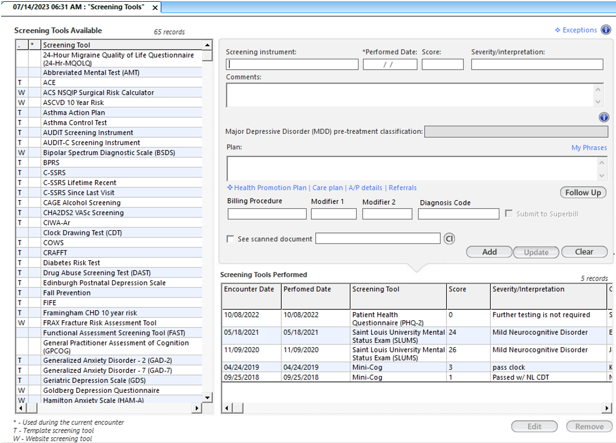Click the info icon above the MDD classification field
The height and width of the screenshot is (443, 616).
[x=604, y=117]
